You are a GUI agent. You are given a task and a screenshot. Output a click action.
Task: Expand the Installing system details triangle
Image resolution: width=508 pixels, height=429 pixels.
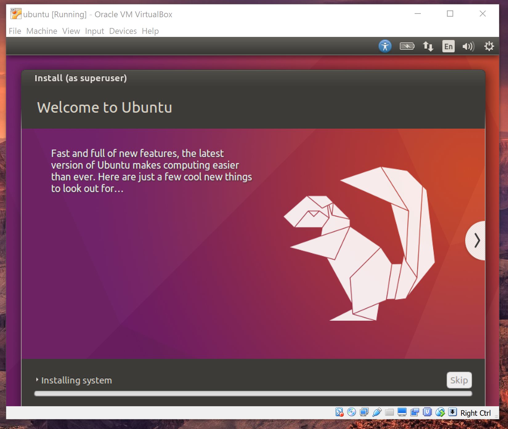(x=37, y=380)
